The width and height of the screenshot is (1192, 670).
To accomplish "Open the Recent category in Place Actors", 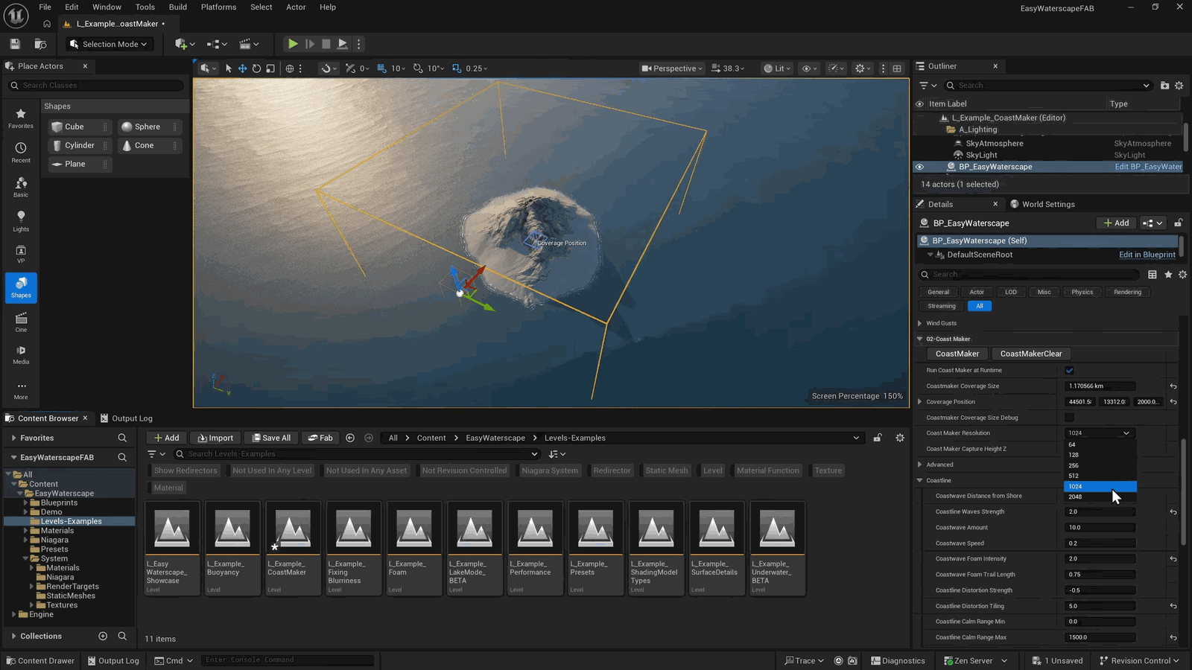I will pos(21,153).
